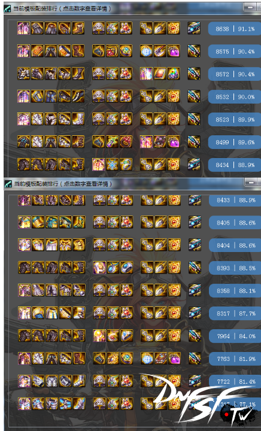
Task: Select the purple orb icon in 8499 row
Action: coord(174,142)
